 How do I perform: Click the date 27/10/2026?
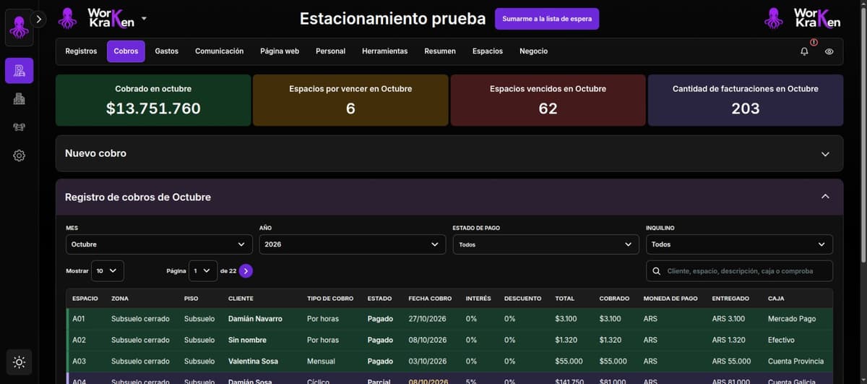point(428,319)
